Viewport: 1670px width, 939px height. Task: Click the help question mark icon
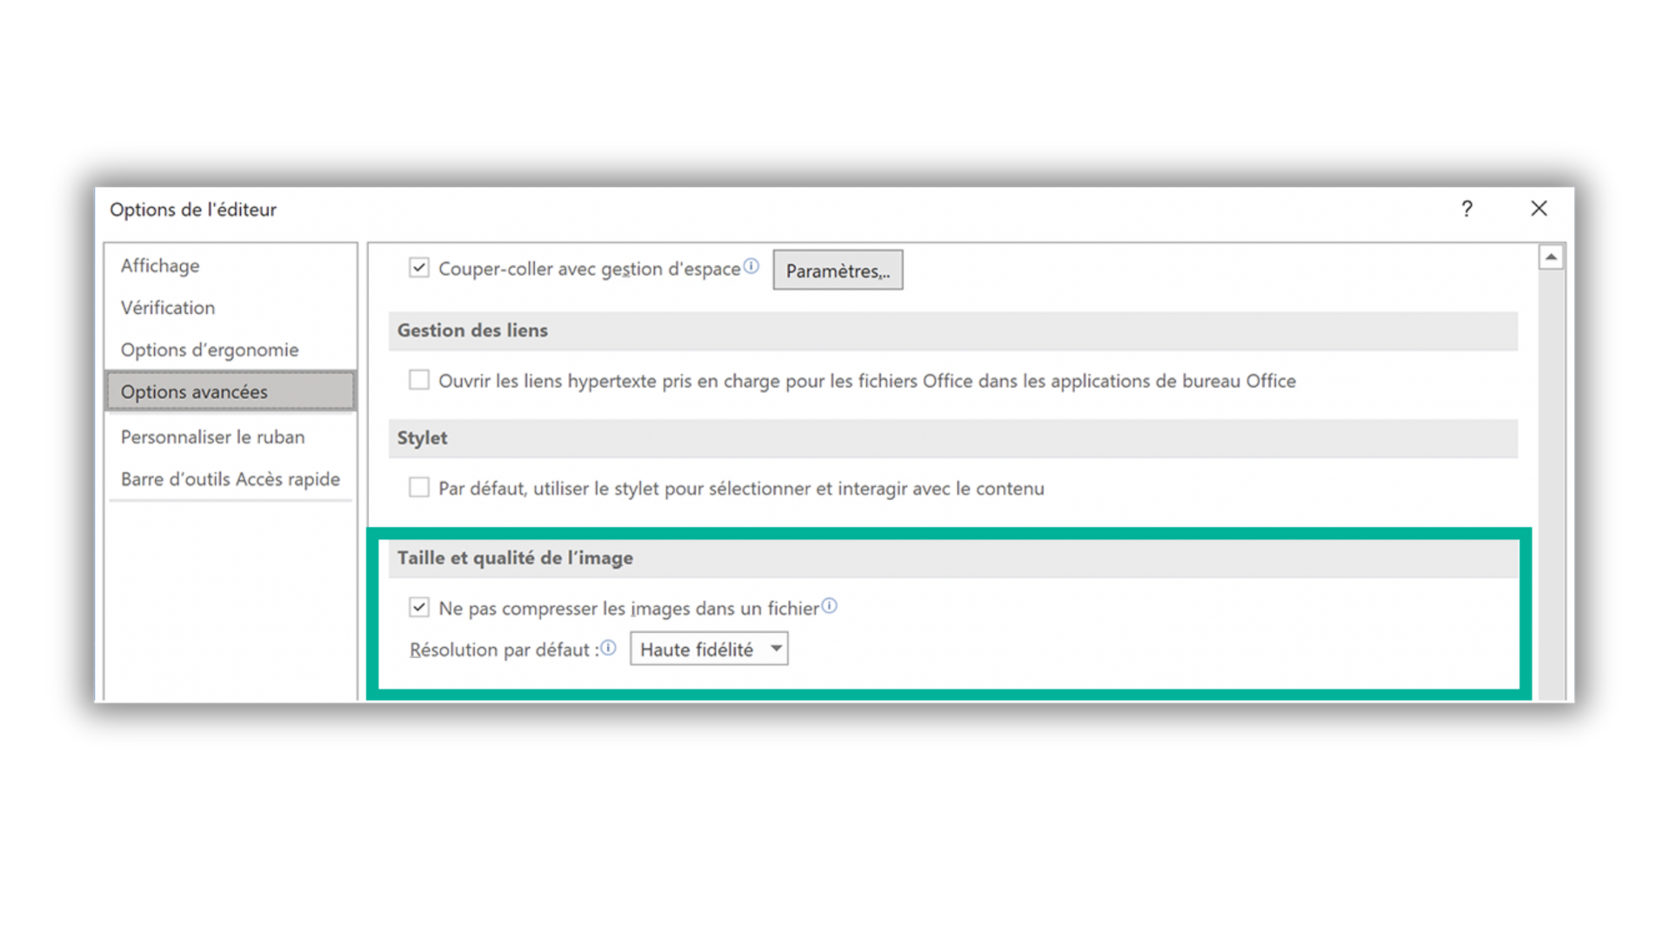click(1466, 209)
